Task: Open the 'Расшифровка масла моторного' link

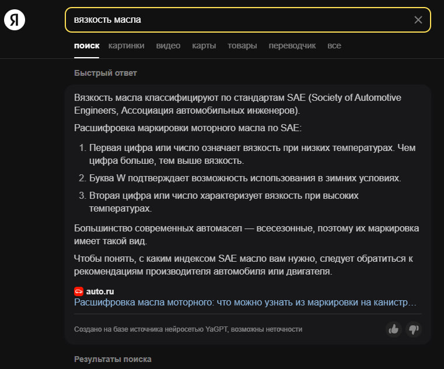Action: pos(245,303)
